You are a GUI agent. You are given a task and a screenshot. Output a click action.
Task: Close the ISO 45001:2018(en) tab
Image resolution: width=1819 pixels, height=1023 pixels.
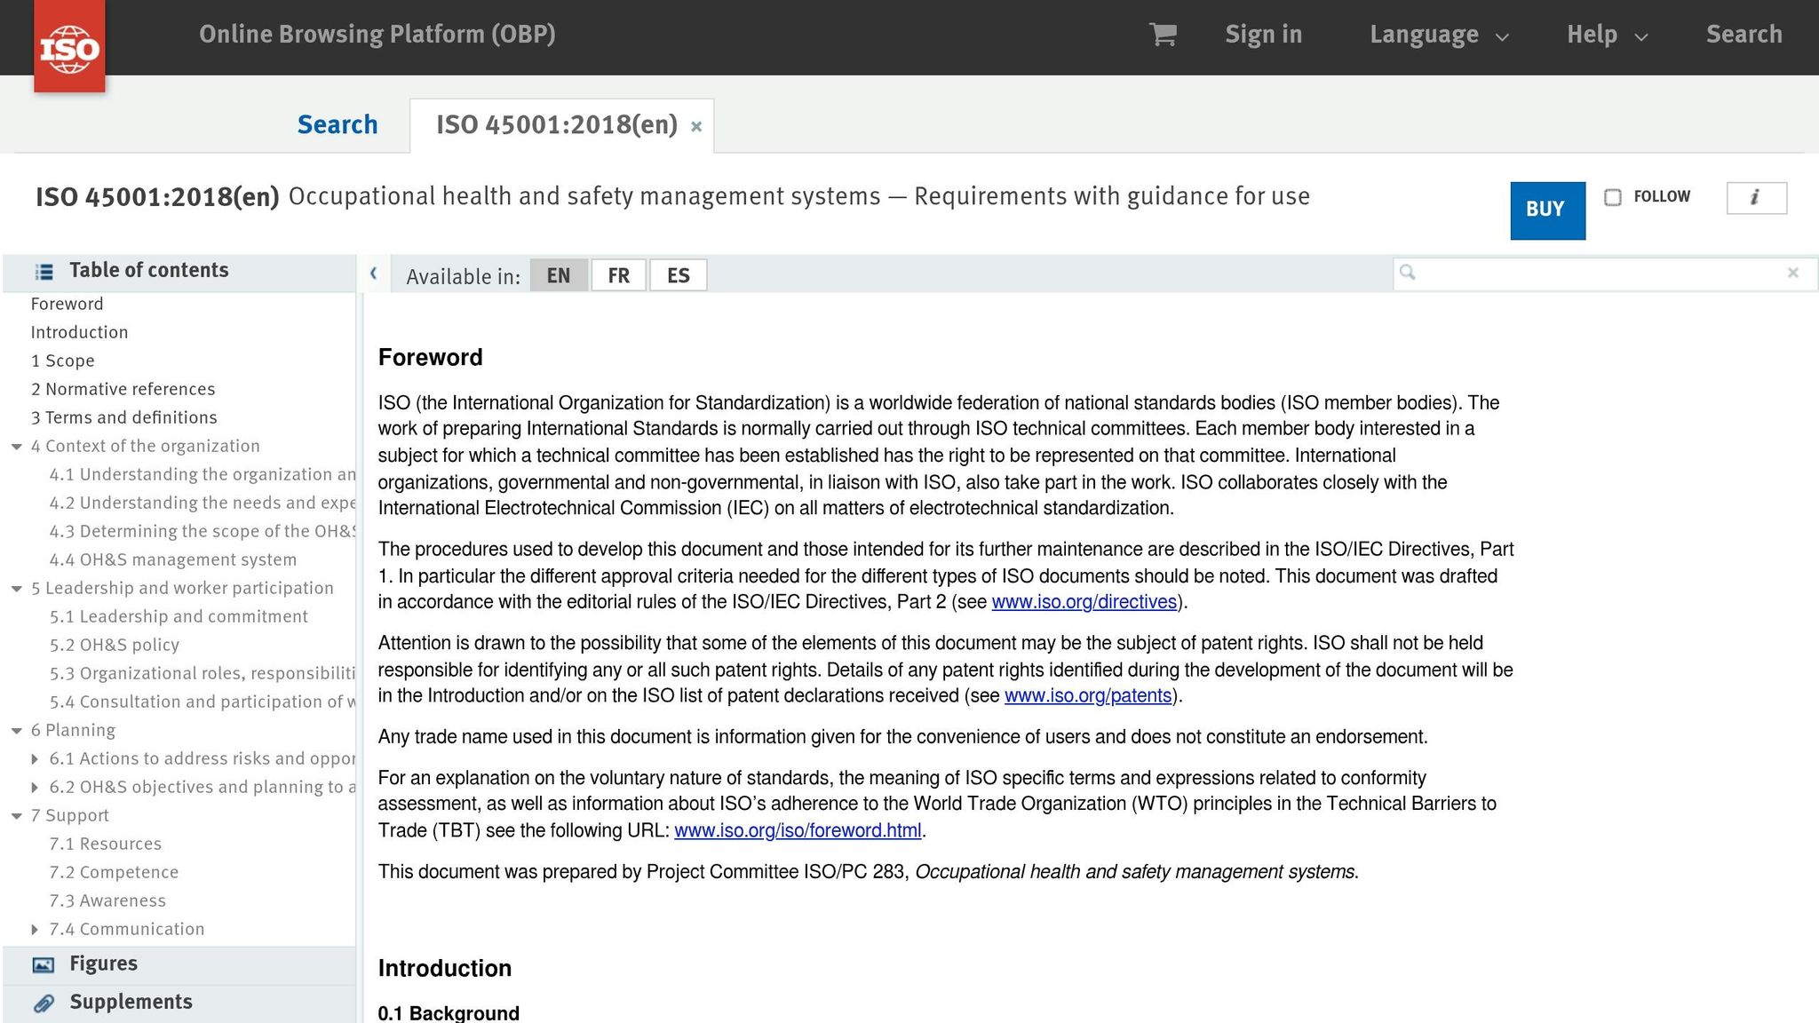pyautogui.click(x=696, y=127)
